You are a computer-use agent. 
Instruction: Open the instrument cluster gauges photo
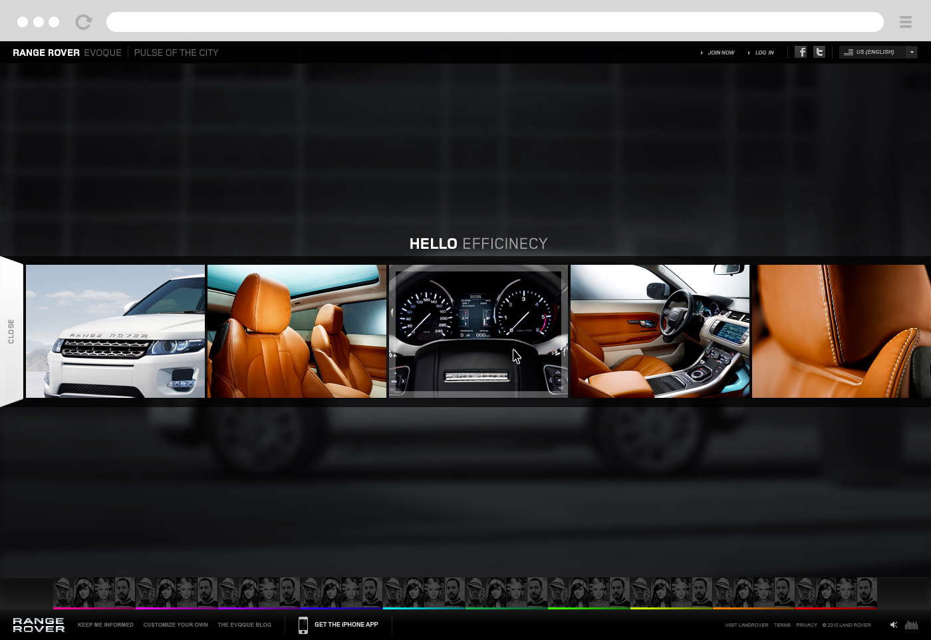(x=478, y=331)
